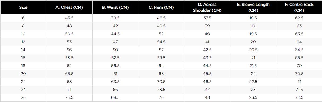The image size is (322, 102).
Task: Select across shoulder value 43.5 for size 16
Action: pyautogui.click(x=207, y=58)
